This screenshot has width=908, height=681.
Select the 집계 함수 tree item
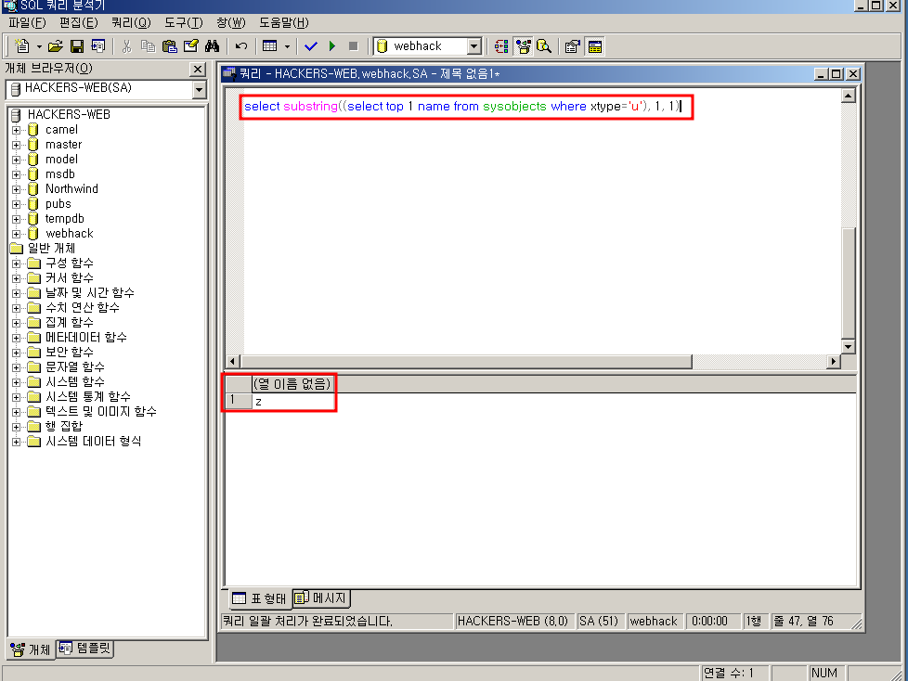click(69, 322)
